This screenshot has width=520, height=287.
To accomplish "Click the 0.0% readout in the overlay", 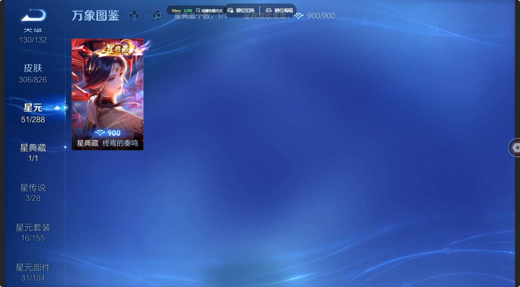I will click(x=188, y=10).
